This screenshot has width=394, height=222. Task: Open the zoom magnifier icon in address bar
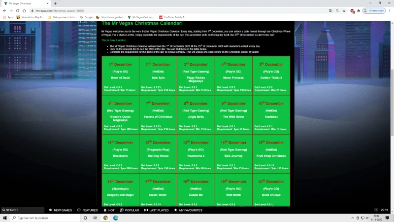[337, 11]
